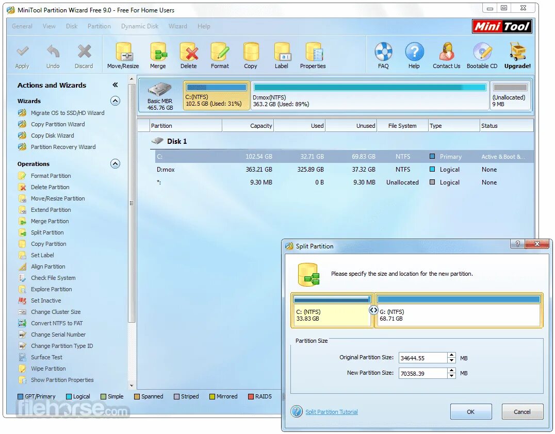Image resolution: width=555 pixels, height=434 pixels.
Task: Click the New Partition Size field
Action: tap(423, 373)
